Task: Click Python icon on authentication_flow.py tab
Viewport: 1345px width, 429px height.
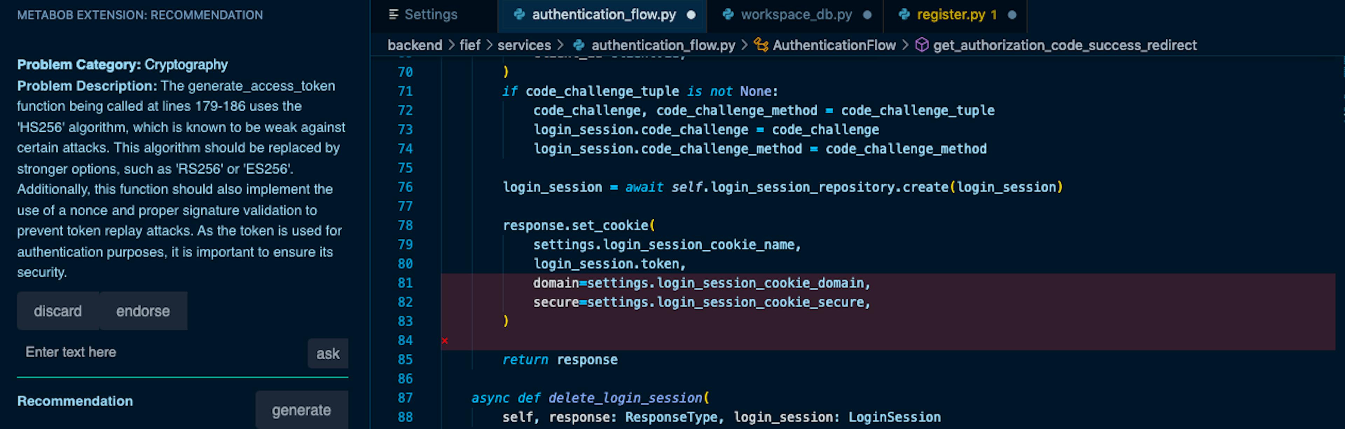Action: (x=519, y=15)
